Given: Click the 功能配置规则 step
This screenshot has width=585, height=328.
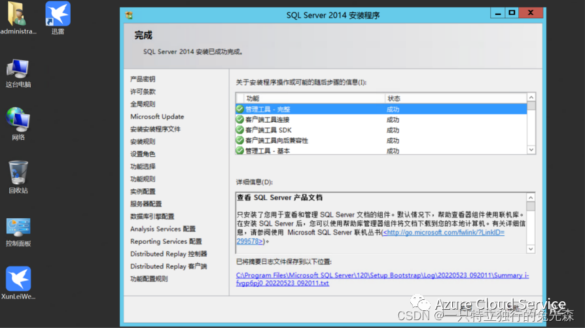Looking at the screenshot, I should (x=149, y=279).
